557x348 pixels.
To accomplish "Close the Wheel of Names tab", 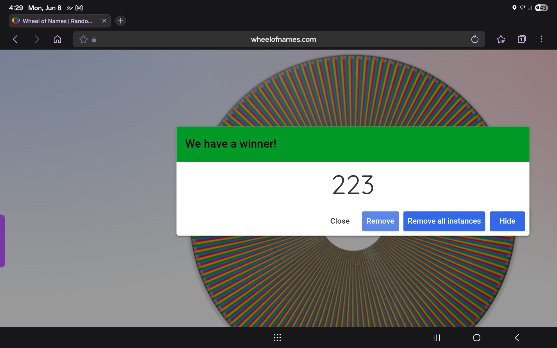I will pos(104,21).
